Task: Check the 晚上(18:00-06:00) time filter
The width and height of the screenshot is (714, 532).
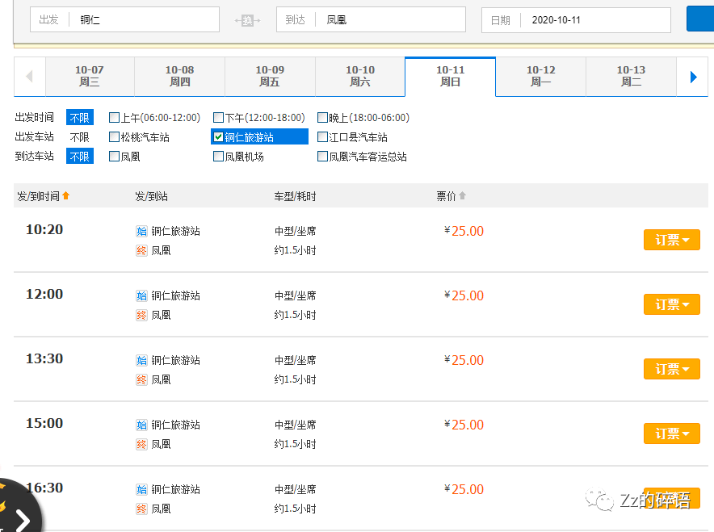Action: tap(322, 118)
